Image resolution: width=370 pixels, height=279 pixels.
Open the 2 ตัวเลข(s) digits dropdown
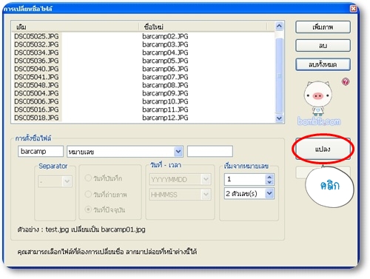point(269,193)
